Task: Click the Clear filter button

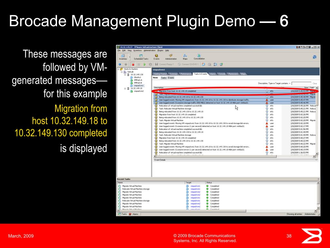Action: coord(315,84)
